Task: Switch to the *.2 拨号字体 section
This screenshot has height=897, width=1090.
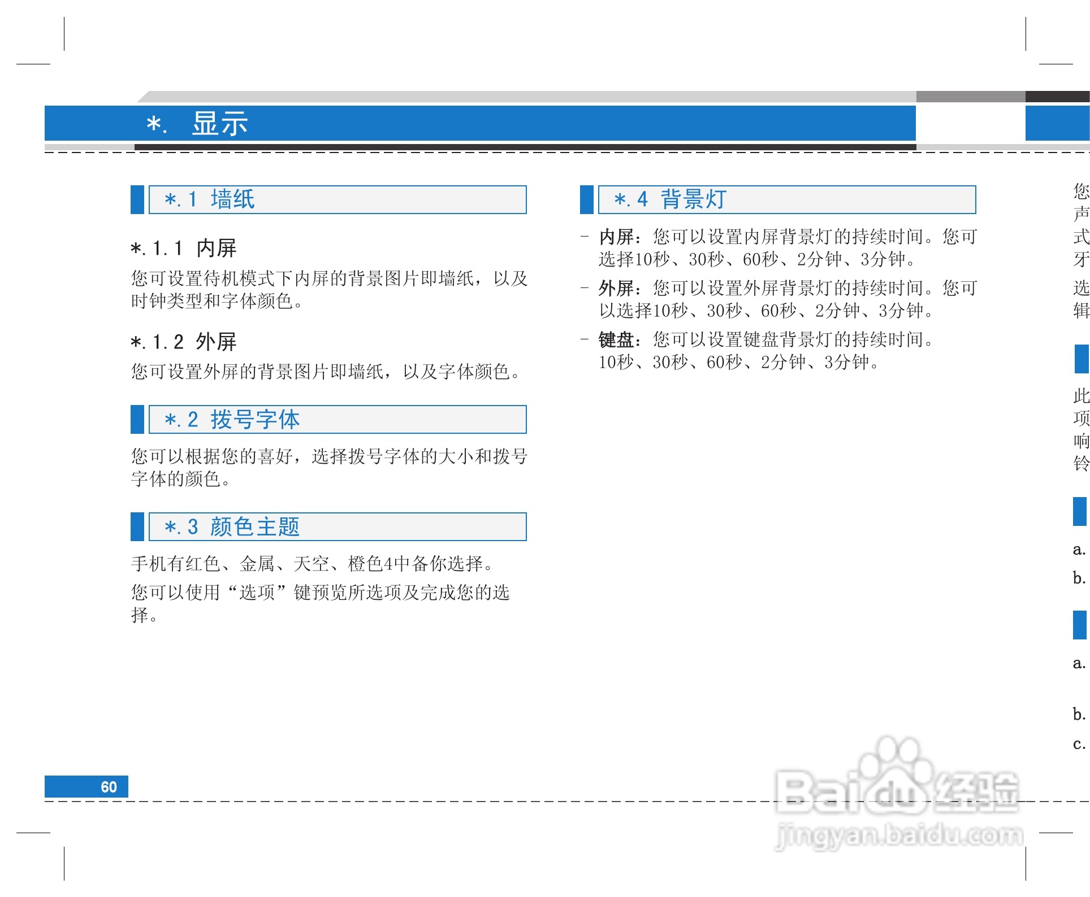Action: [x=336, y=420]
